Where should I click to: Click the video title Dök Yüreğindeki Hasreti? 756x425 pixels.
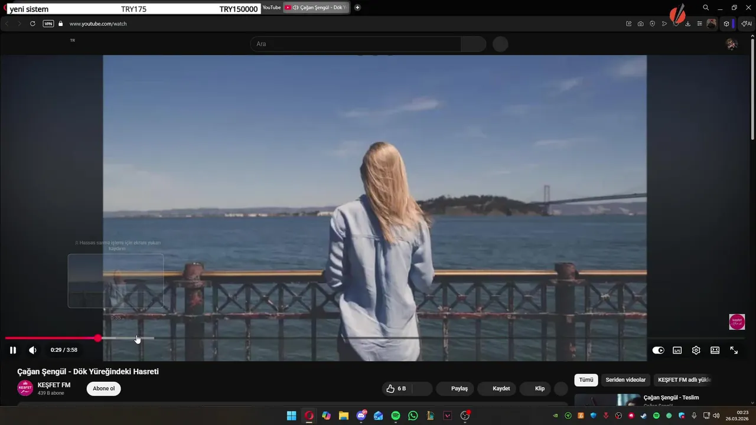click(x=88, y=372)
